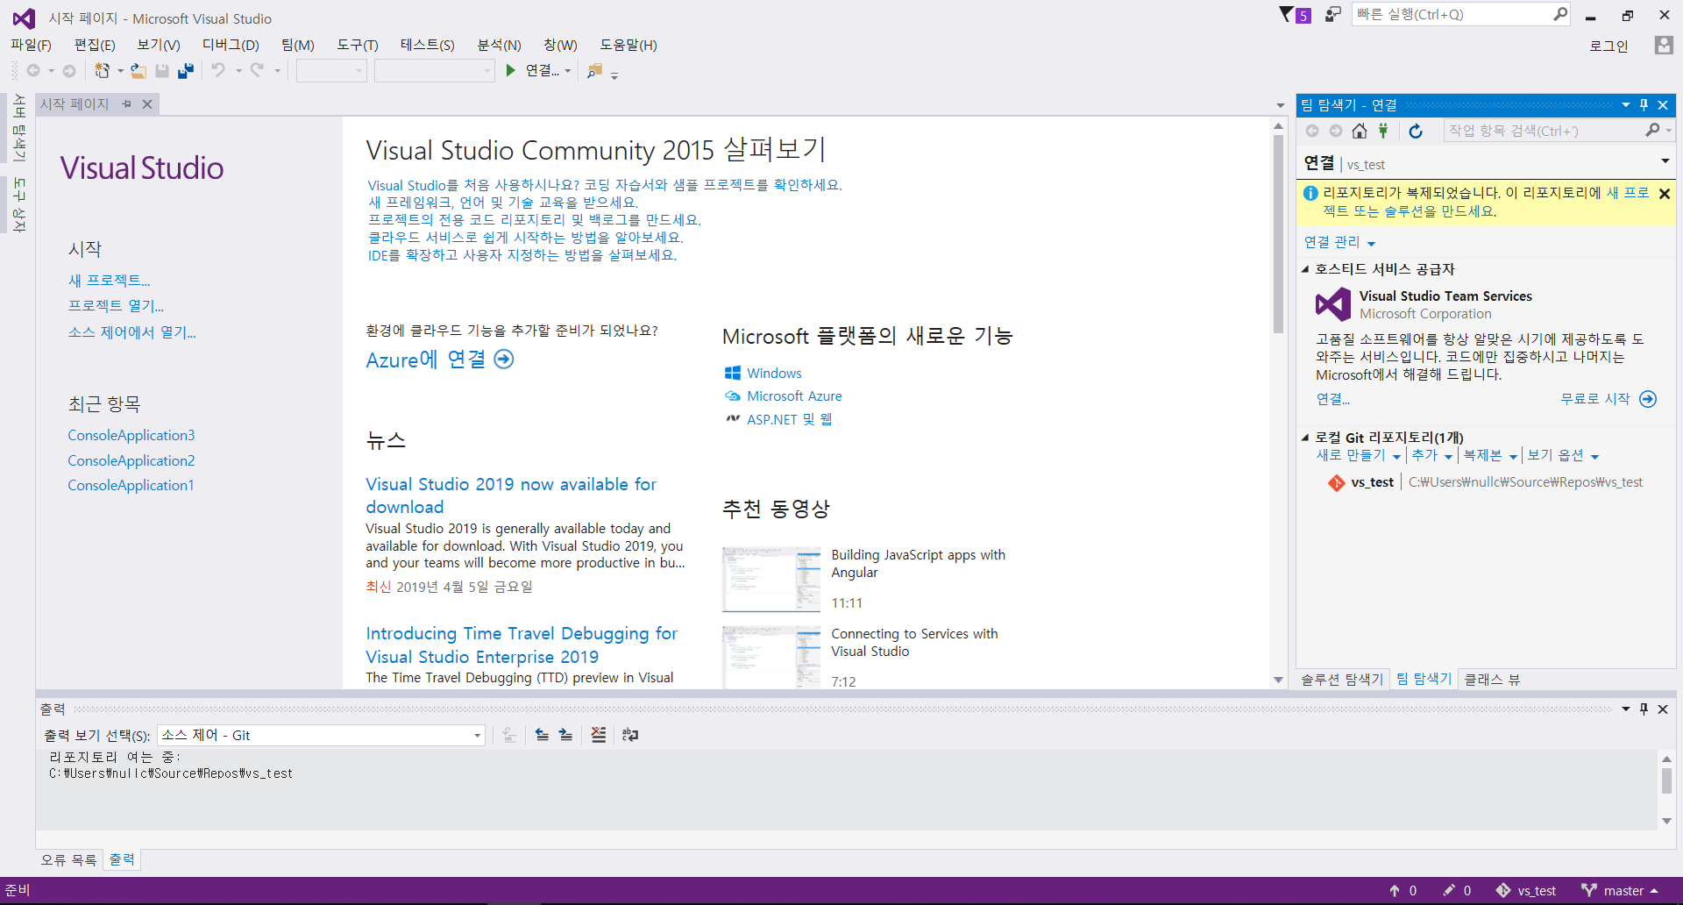Viewport: 1683px width, 905px height.
Task: Switch to the 솔루션 탐색기 tab
Action: pos(1341,680)
